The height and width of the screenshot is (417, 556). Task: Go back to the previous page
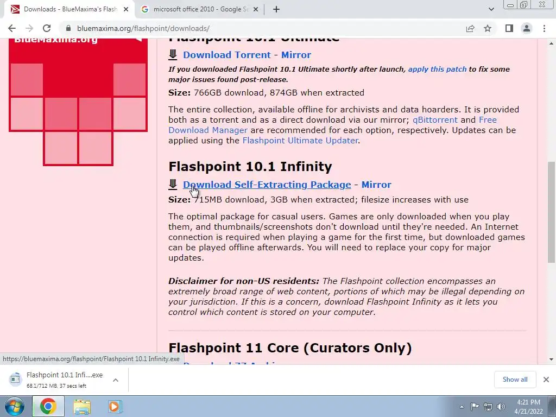pos(12,28)
